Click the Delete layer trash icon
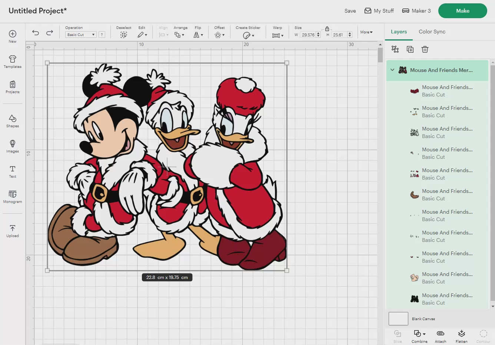Viewport: 495px width, 345px height. click(x=425, y=49)
